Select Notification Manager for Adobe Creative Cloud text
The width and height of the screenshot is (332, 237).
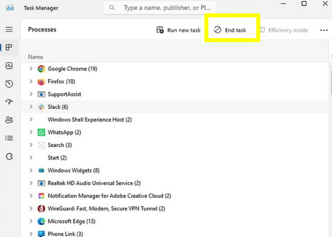click(x=110, y=196)
